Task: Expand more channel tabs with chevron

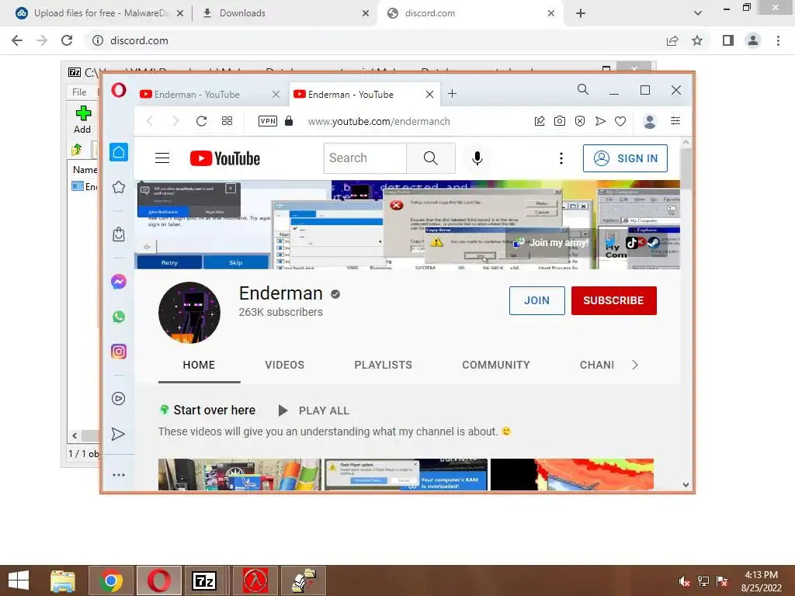Action: (x=635, y=365)
